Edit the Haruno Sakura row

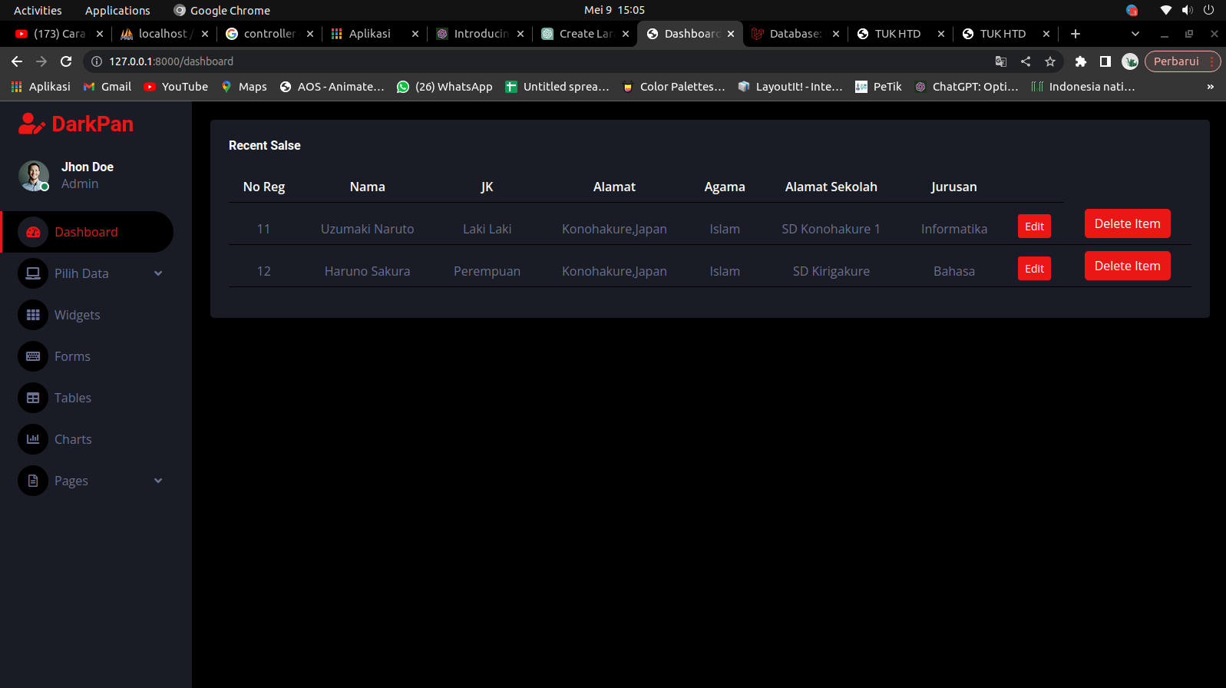(x=1034, y=269)
